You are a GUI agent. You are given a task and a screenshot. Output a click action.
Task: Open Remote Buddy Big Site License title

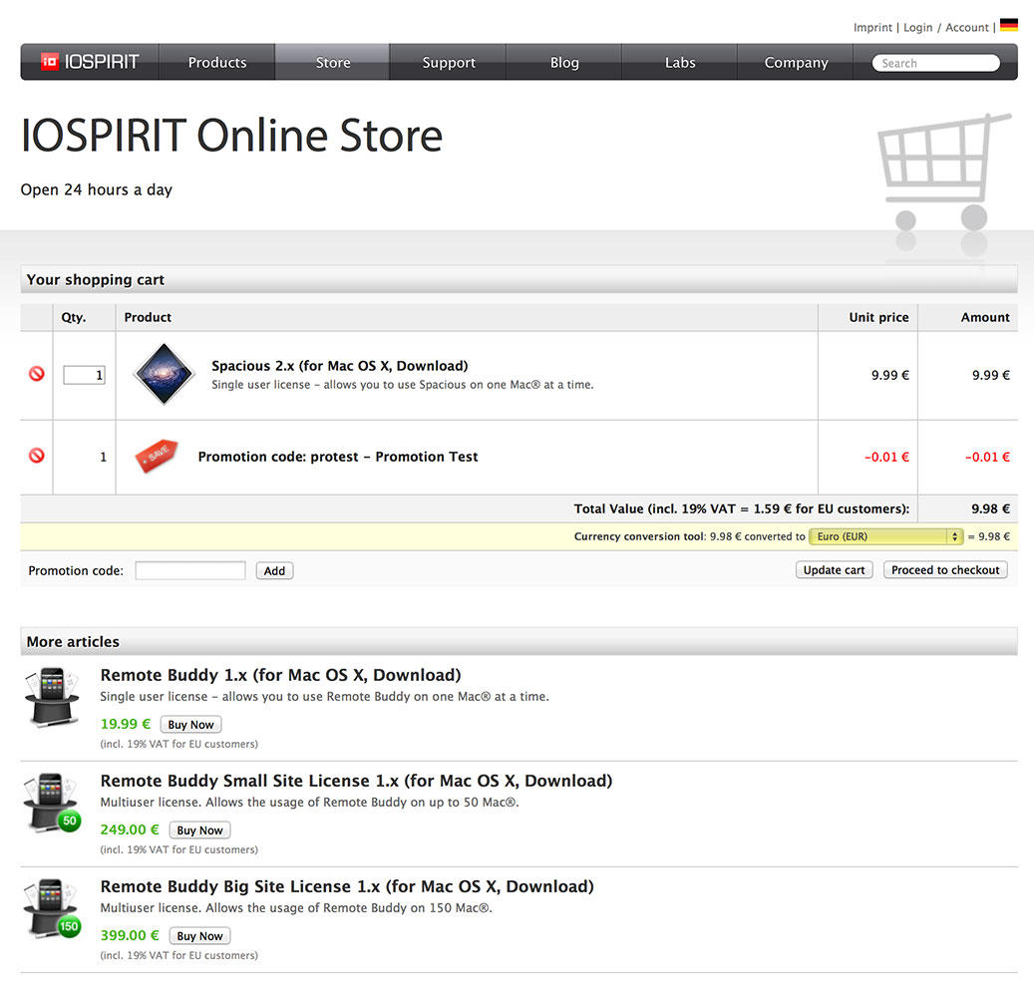(347, 885)
